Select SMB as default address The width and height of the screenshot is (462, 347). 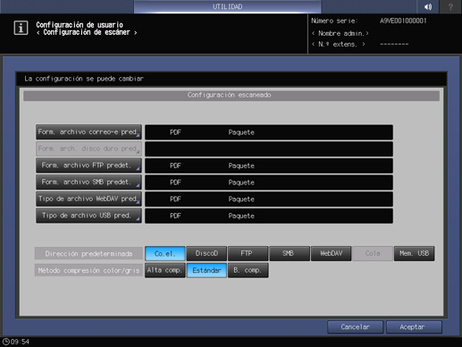[290, 253]
